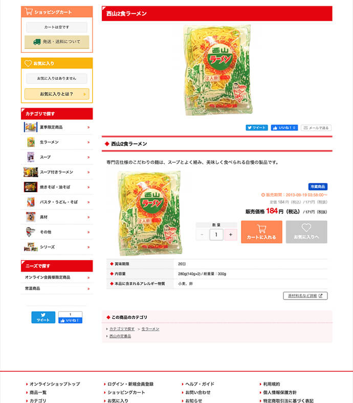This screenshot has height=403, width=353.
Task: Add product to favorites with お気に入りへ
Action: tap(306, 232)
